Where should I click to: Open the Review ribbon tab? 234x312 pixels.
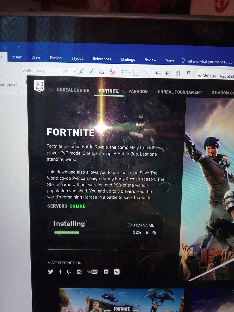coord(150,60)
